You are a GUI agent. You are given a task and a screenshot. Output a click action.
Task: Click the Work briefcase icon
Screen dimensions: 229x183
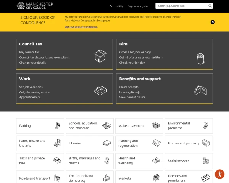coord(101,91)
